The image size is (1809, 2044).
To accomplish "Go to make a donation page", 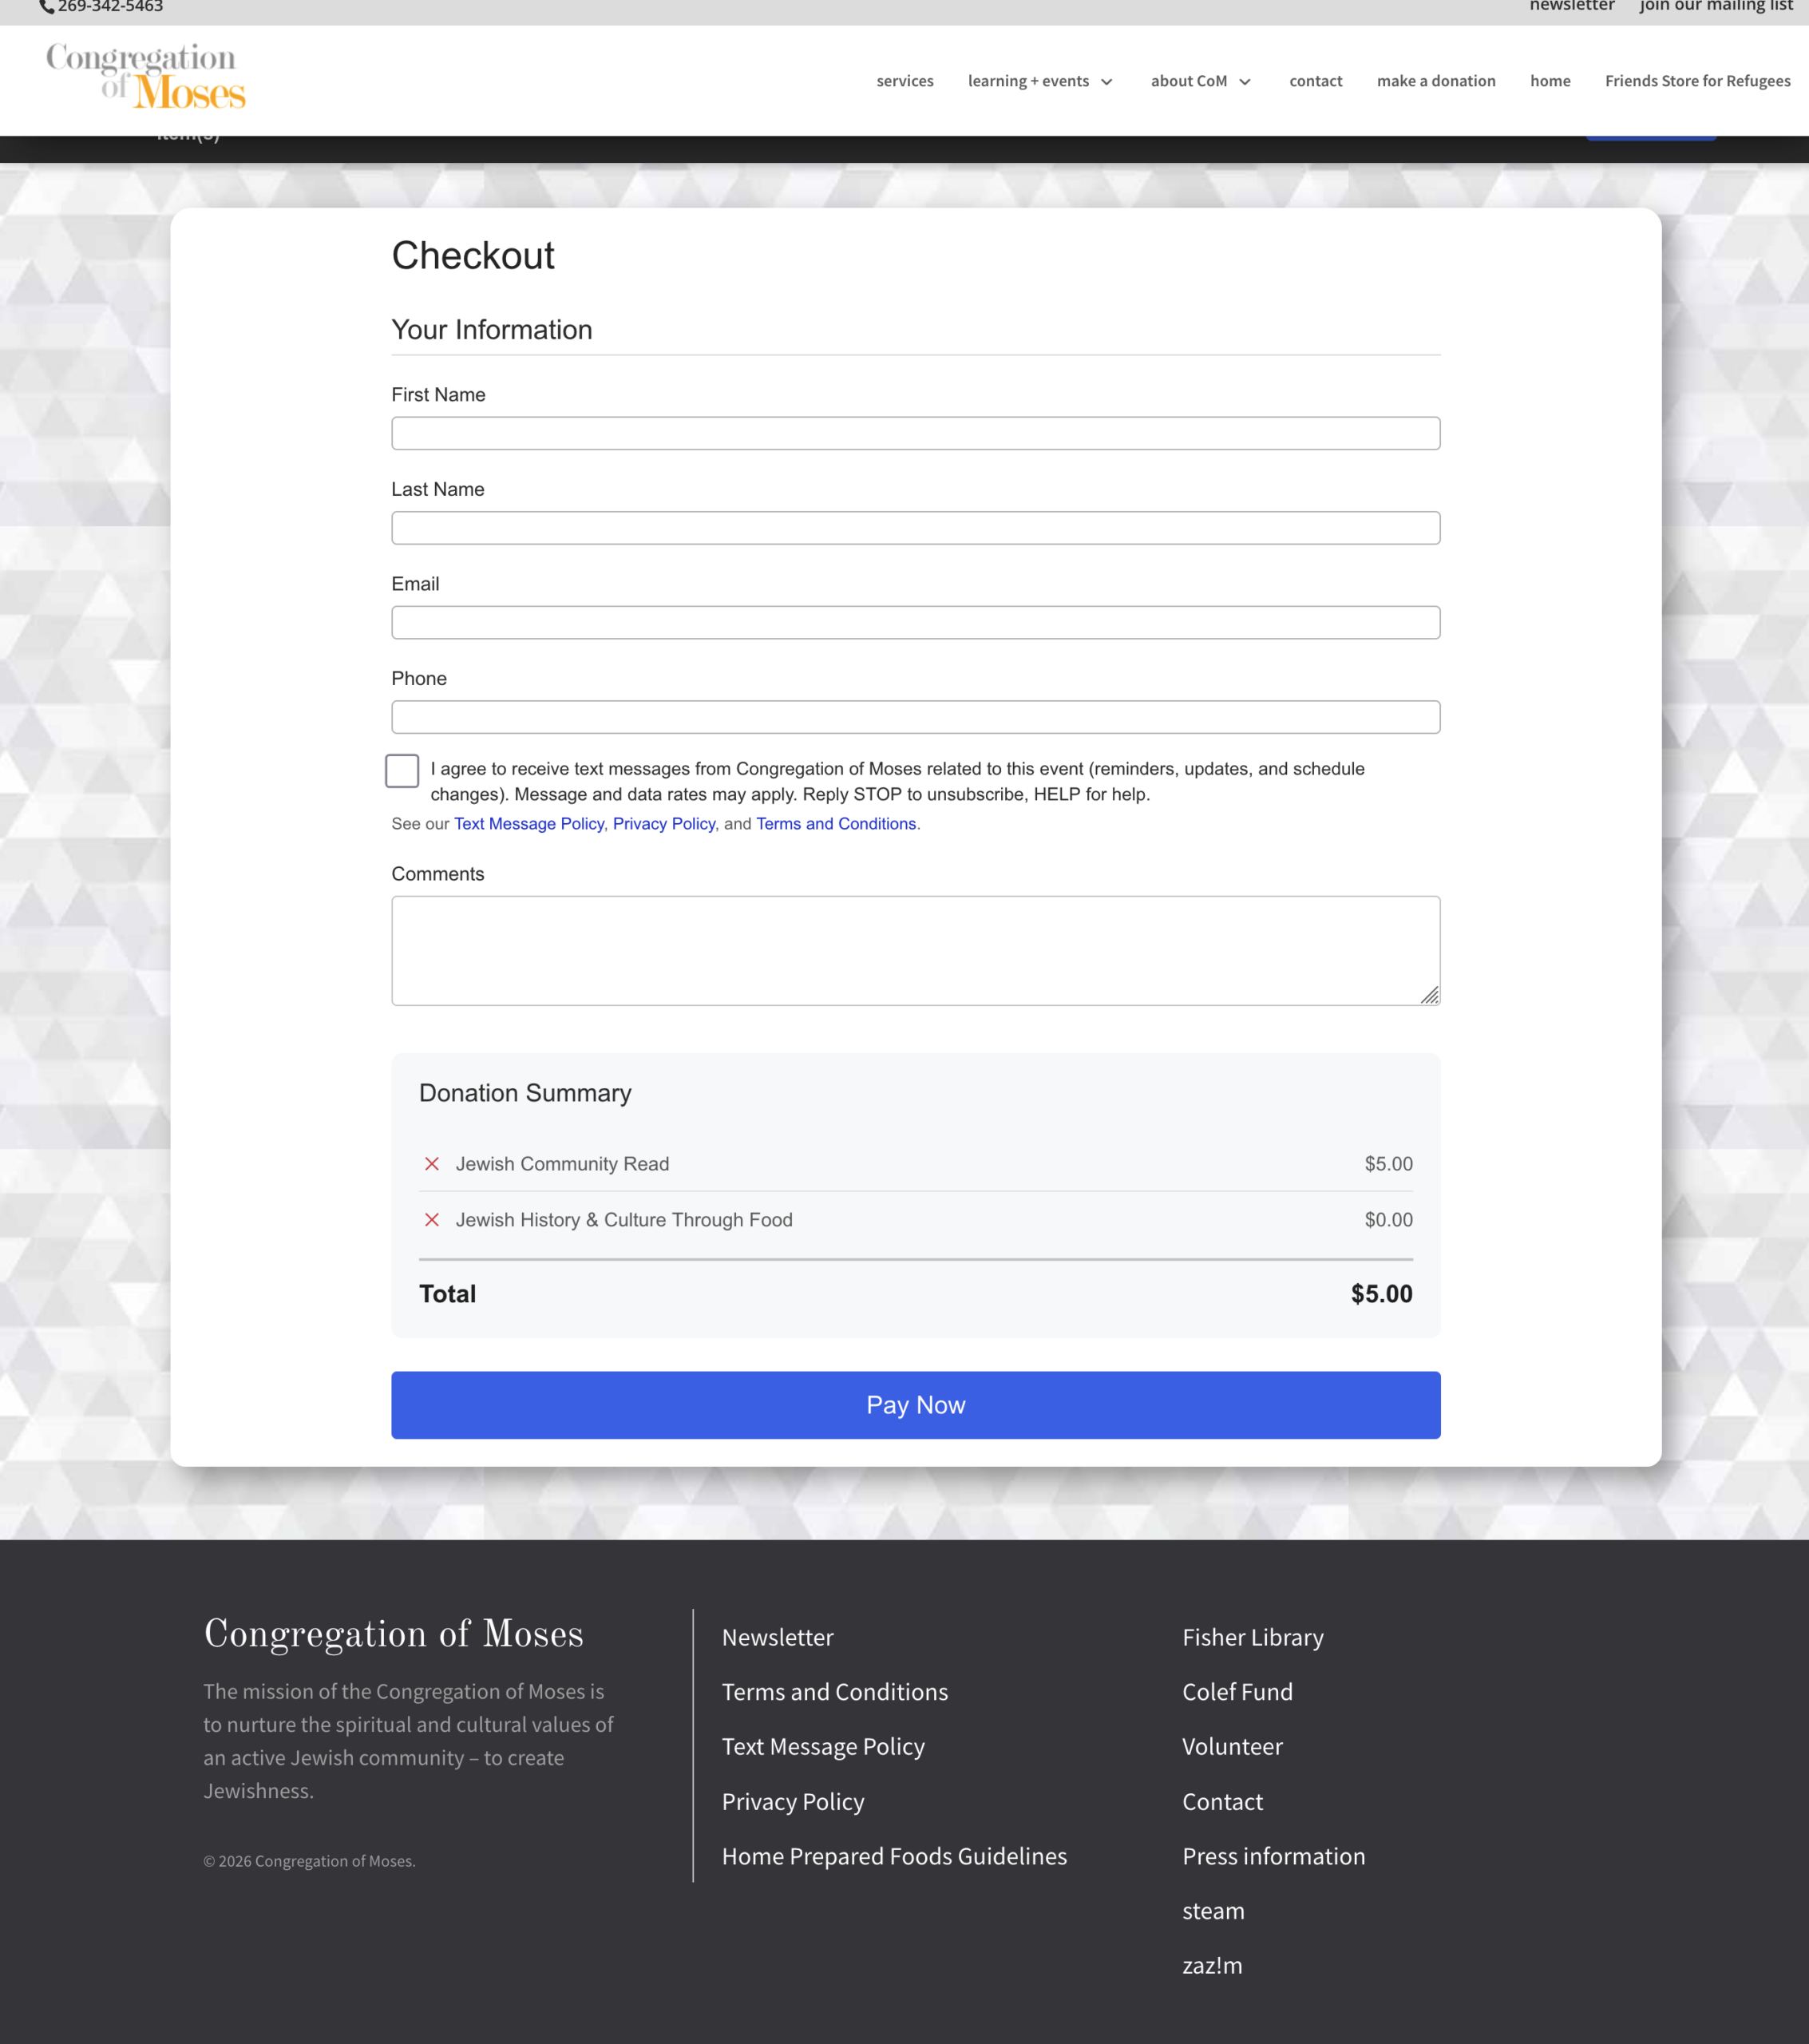I will pyautogui.click(x=1436, y=81).
